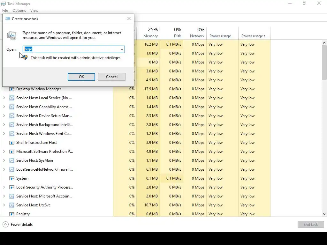Click the Create new task title icon
Screen dimensions: 327x245
pyautogui.click(x=8, y=19)
